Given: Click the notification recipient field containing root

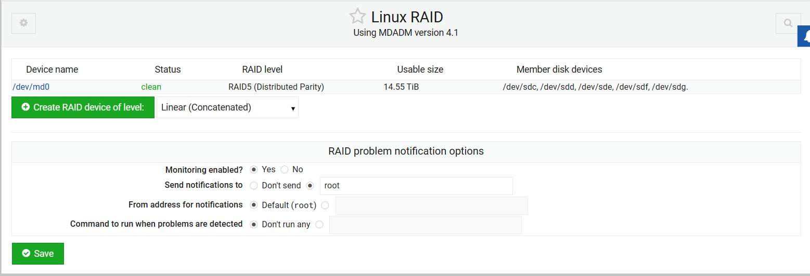Looking at the screenshot, I should pyautogui.click(x=416, y=186).
